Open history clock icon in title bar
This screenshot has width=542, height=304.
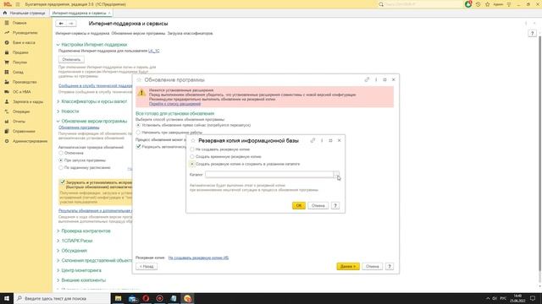478,4
